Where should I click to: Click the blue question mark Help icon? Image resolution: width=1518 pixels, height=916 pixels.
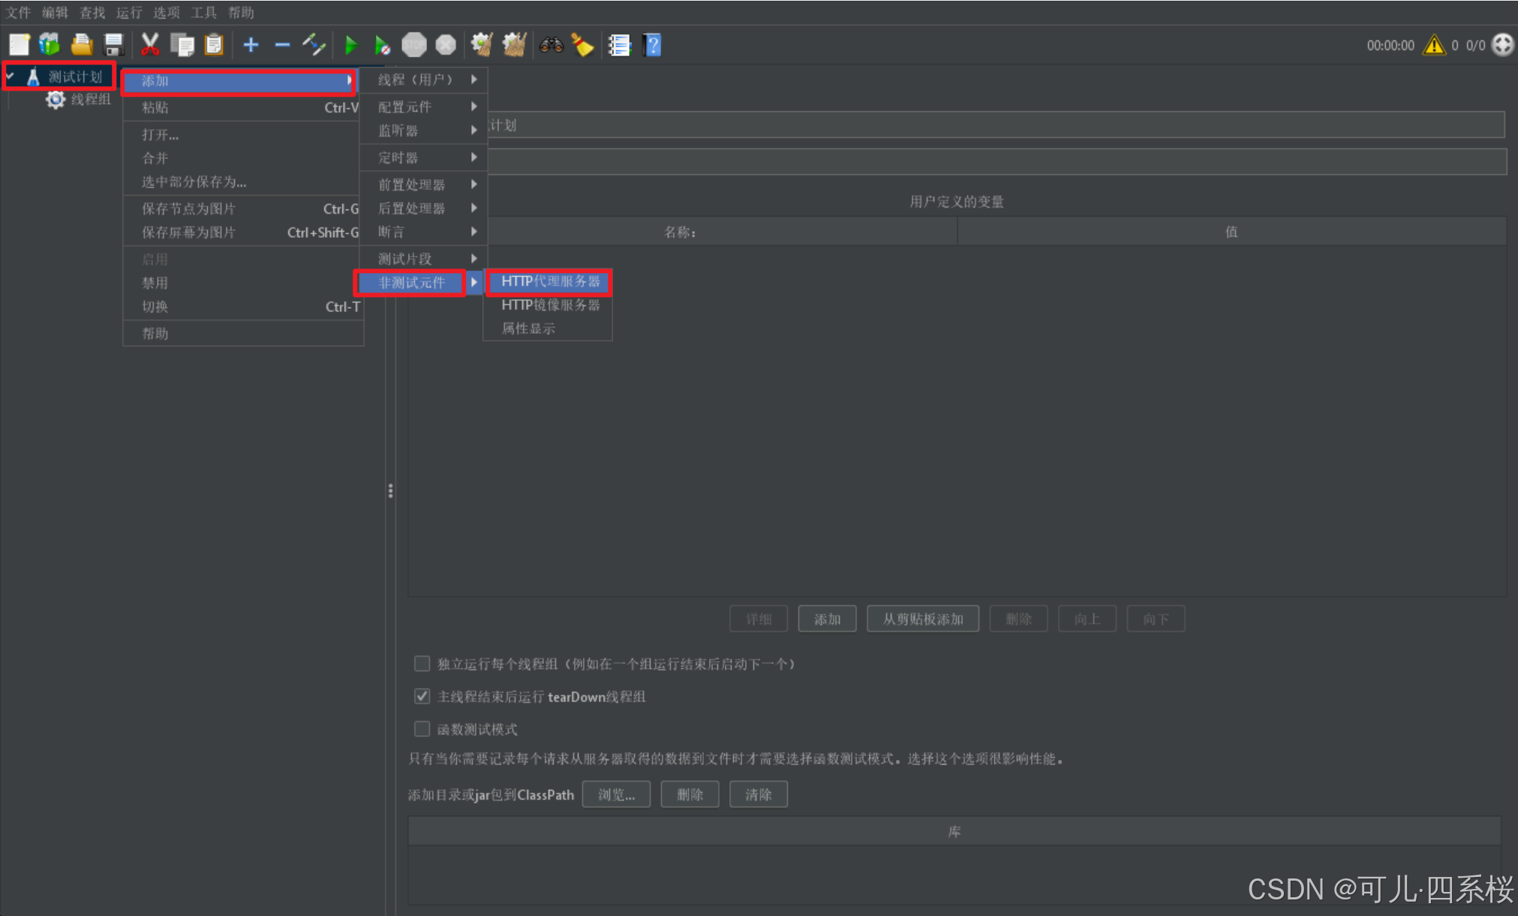(x=653, y=45)
